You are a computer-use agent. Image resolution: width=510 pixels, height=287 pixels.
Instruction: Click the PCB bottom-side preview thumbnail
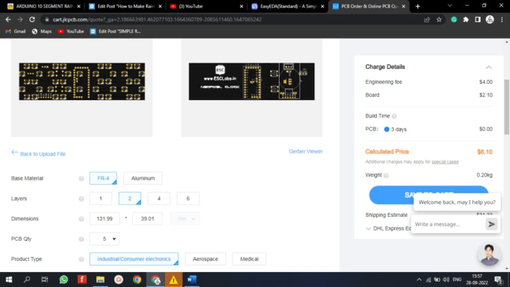252,82
